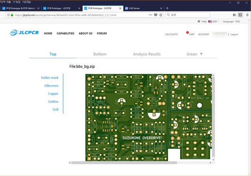Click the JLCPCB logo
251x176 pixels.
24,33
